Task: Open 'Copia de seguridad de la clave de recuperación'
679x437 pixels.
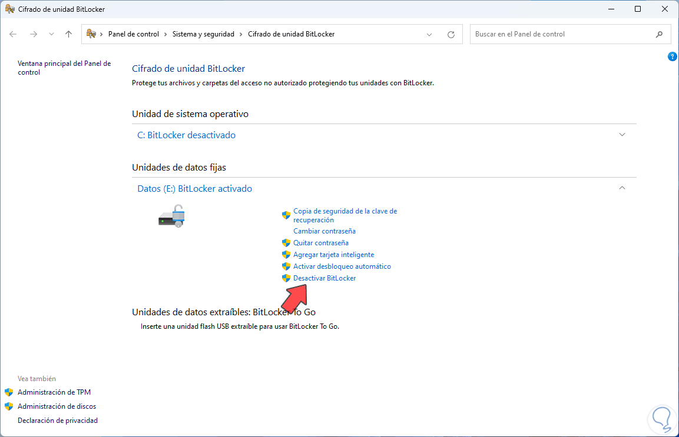Action: click(345, 215)
